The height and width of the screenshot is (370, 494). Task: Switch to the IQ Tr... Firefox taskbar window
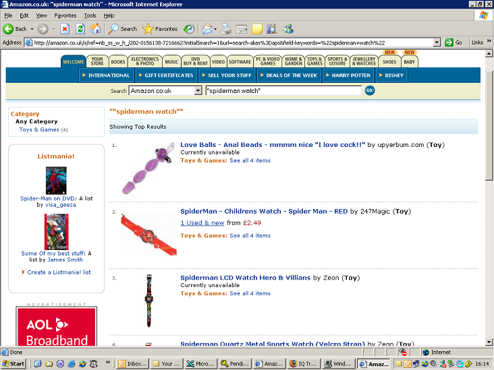pyautogui.click(x=303, y=364)
